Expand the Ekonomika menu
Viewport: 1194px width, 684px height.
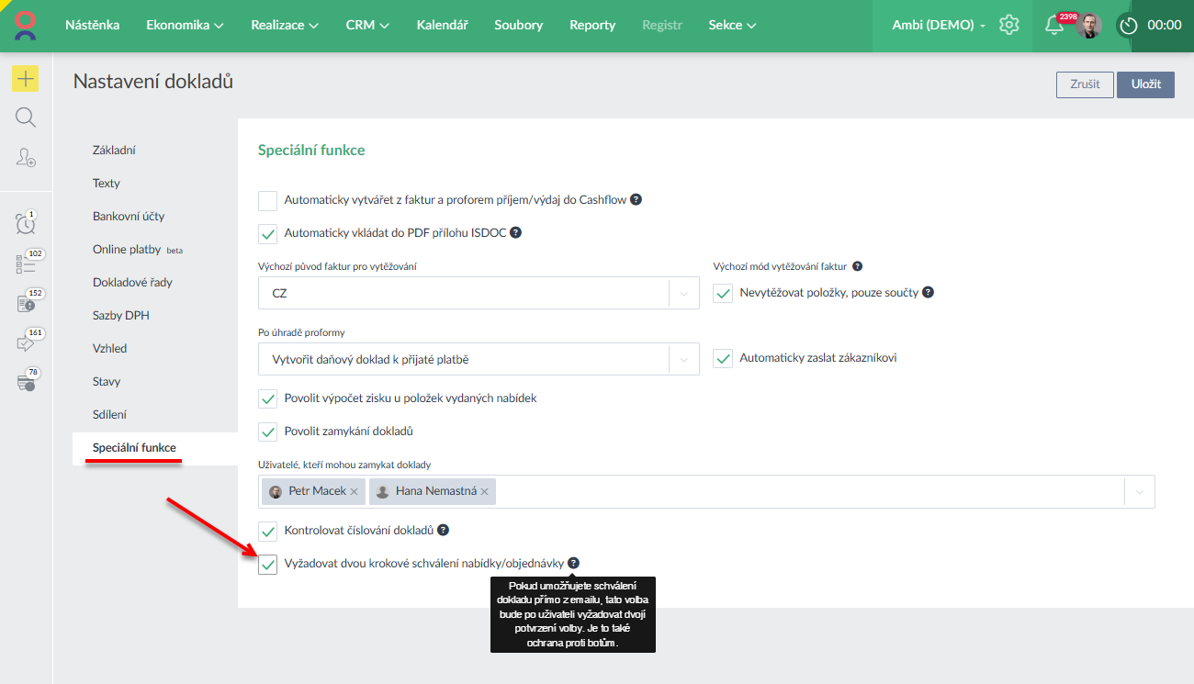(x=185, y=25)
